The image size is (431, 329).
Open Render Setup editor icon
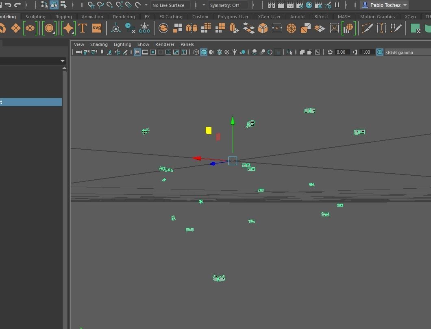[318, 5]
